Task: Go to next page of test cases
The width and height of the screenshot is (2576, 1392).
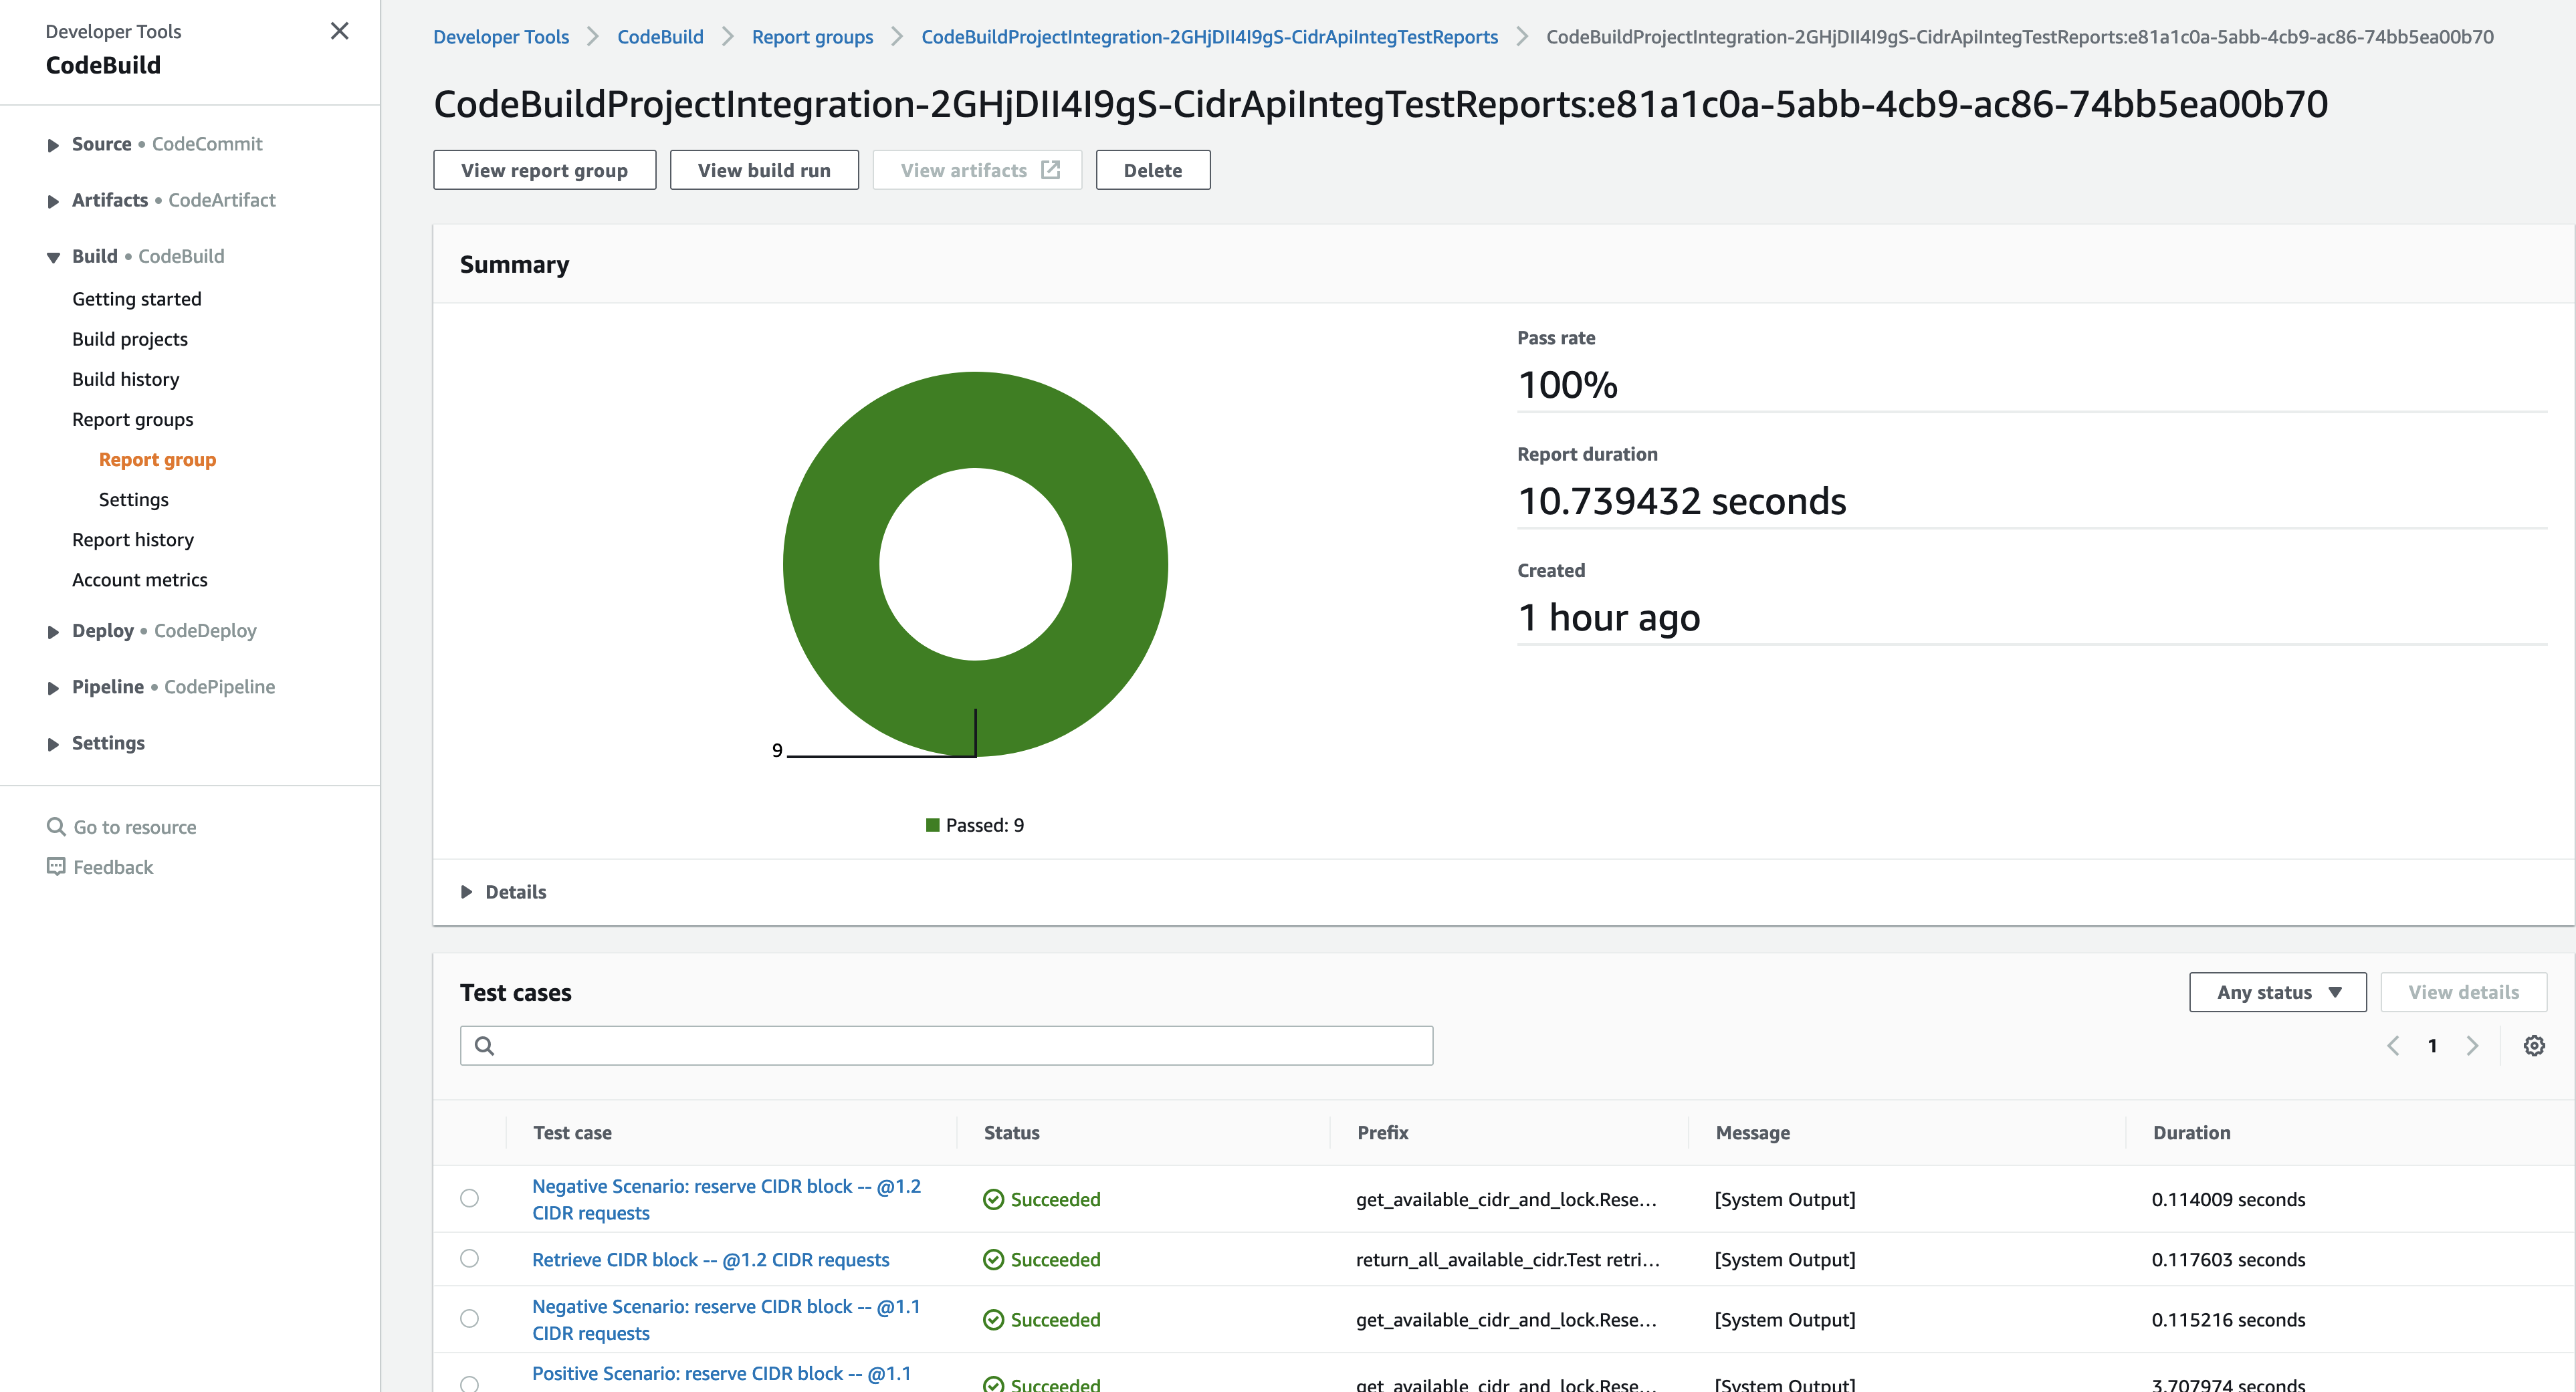Action: click(2473, 1046)
